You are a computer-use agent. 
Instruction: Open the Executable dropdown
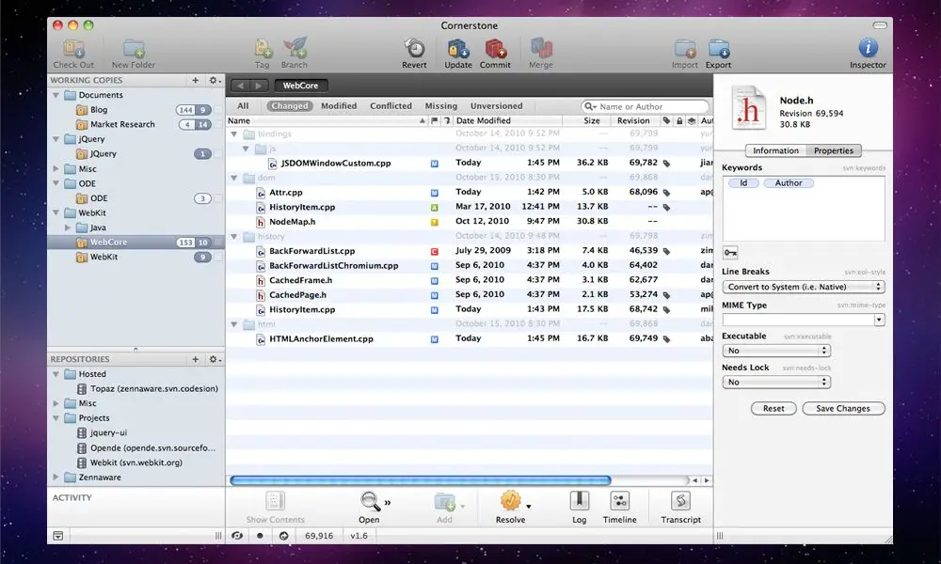776,351
